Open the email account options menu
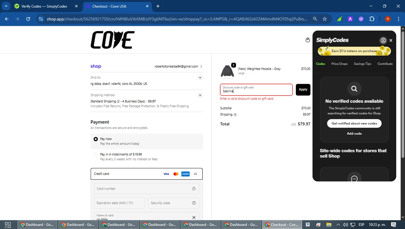The height and width of the screenshot is (229, 405). tap(201, 67)
